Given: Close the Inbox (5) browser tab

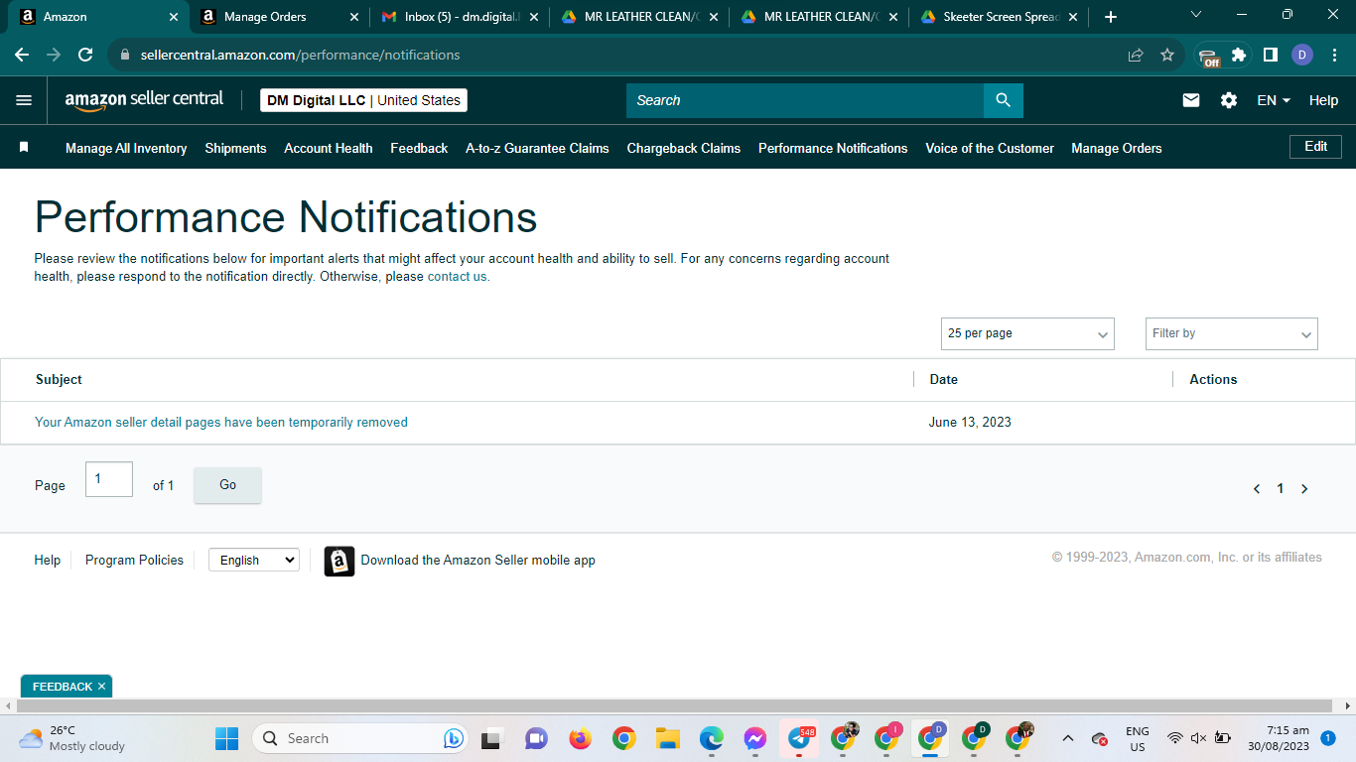Looking at the screenshot, I should point(534,17).
